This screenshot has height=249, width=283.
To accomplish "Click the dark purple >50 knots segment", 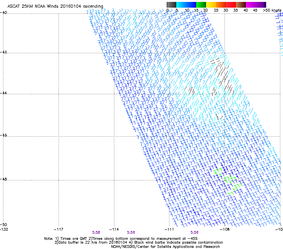I will 265,5.
